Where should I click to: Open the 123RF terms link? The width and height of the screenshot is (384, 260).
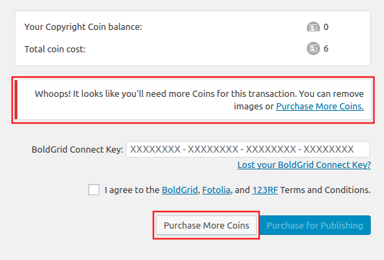click(x=265, y=190)
